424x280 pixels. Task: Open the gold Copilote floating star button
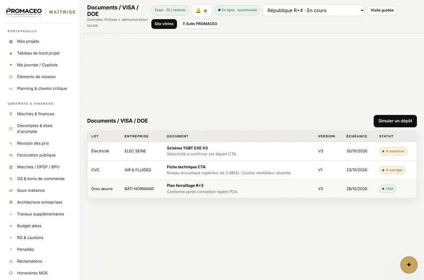pos(408,265)
